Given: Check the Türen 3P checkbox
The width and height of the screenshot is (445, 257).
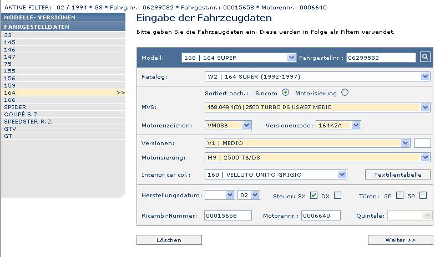Looking at the screenshot, I should tap(400, 196).
